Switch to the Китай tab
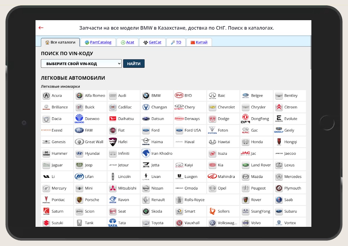Image resolution: width=348 pixels, height=246 pixels. click(199, 42)
